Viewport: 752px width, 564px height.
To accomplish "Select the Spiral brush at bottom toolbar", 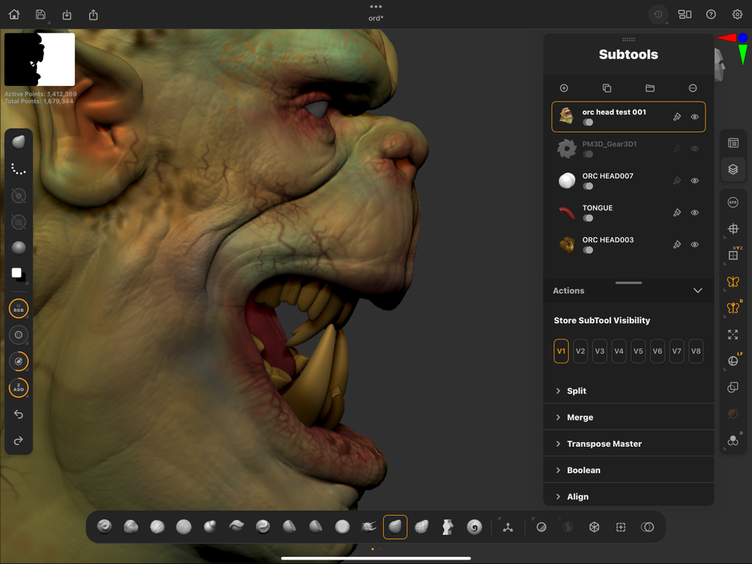I will point(473,527).
